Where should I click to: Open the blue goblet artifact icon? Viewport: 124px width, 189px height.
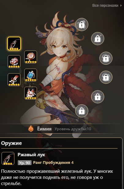point(31,75)
